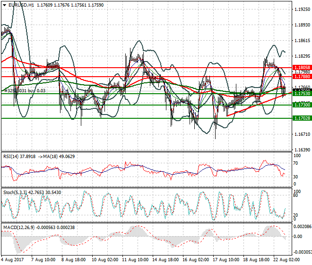Click the 1.18930 price axis label

click(302, 25)
